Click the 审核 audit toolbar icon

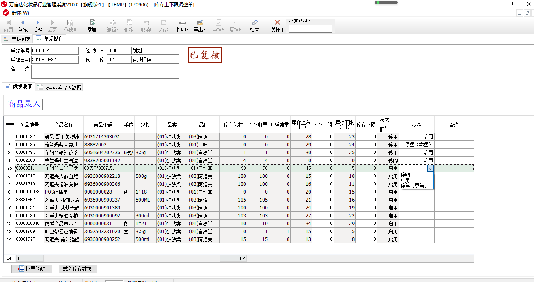pos(218,26)
